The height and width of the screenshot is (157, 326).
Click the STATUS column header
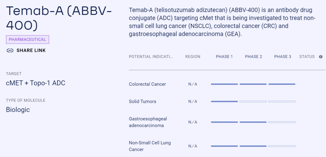click(x=307, y=57)
